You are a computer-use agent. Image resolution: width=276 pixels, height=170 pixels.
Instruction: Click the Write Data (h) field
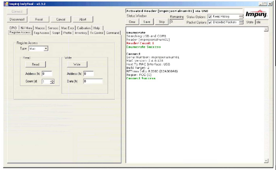(x=93, y=81)
